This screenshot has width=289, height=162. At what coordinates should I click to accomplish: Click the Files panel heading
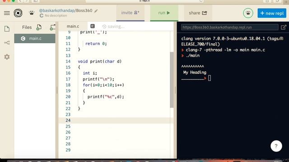coord(27,27)
